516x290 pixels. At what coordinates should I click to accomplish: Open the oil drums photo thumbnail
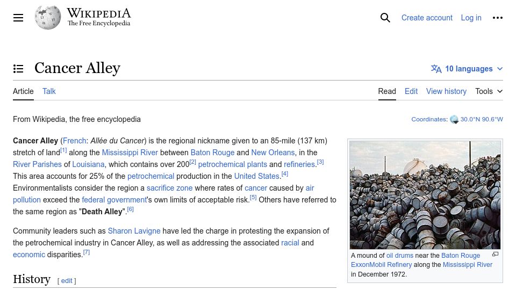(425, 195)
